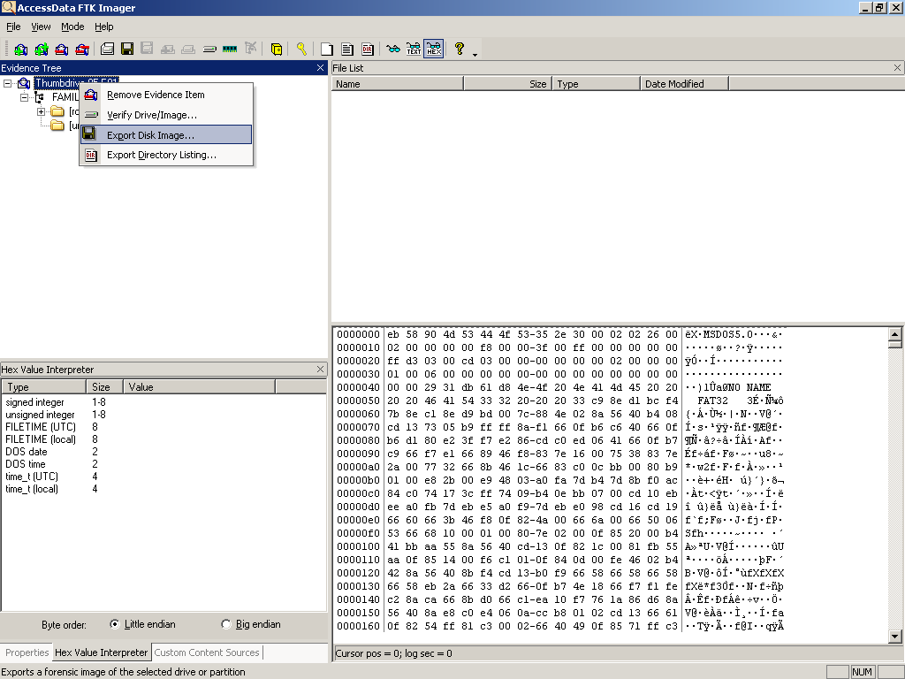Click the interpreter Type column header
The height and width of the screenshot is (679, 905).
click(44, 387)
